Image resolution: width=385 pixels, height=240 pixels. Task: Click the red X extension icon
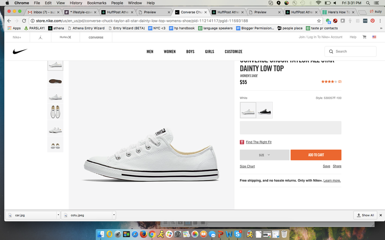tap(335, 21)
